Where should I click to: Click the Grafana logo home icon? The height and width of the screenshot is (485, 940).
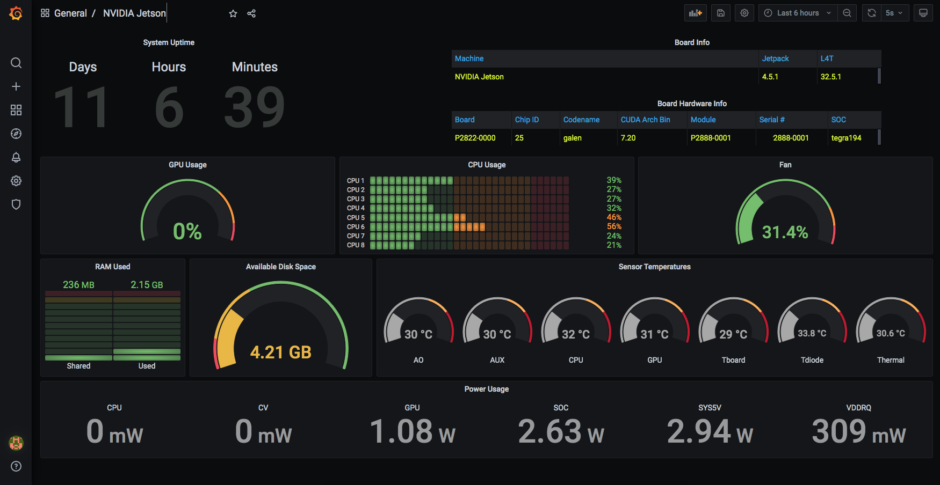16,13
